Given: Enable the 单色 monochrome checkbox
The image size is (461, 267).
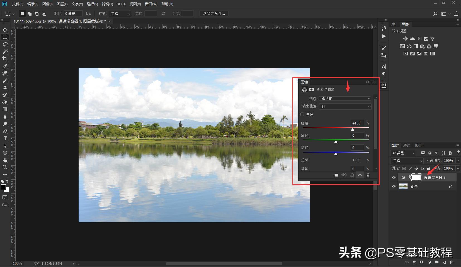Looking at the screenshot, I should click(302, 114).
